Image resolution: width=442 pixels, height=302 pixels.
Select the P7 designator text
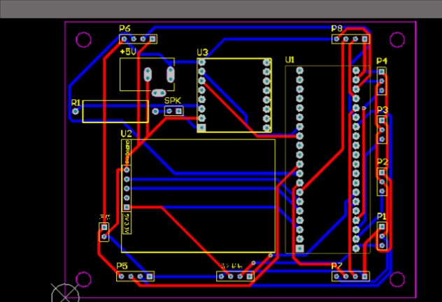336,266
